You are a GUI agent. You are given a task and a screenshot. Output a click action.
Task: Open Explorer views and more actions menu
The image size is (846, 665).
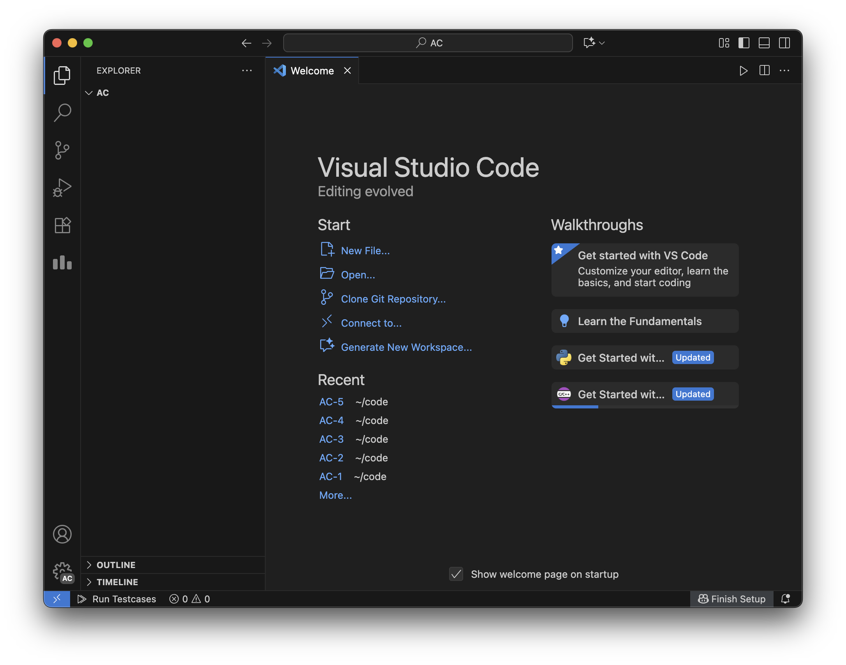point(247,71)
